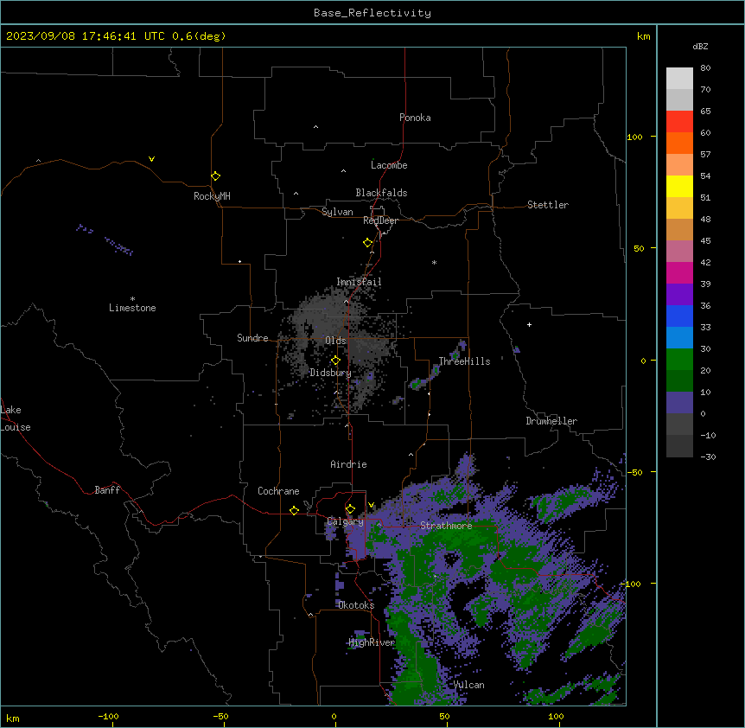Select the yellow V marker northwest of RockyMH
745x728 pixels.
click(151, 159)
